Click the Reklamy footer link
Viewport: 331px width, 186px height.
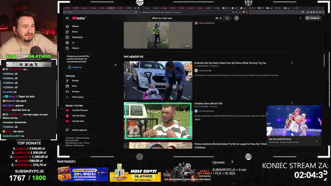pos(69,145)
